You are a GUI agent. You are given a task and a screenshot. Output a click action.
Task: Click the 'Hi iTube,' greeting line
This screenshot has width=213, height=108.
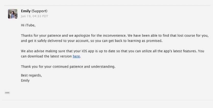tap(28, 25)
